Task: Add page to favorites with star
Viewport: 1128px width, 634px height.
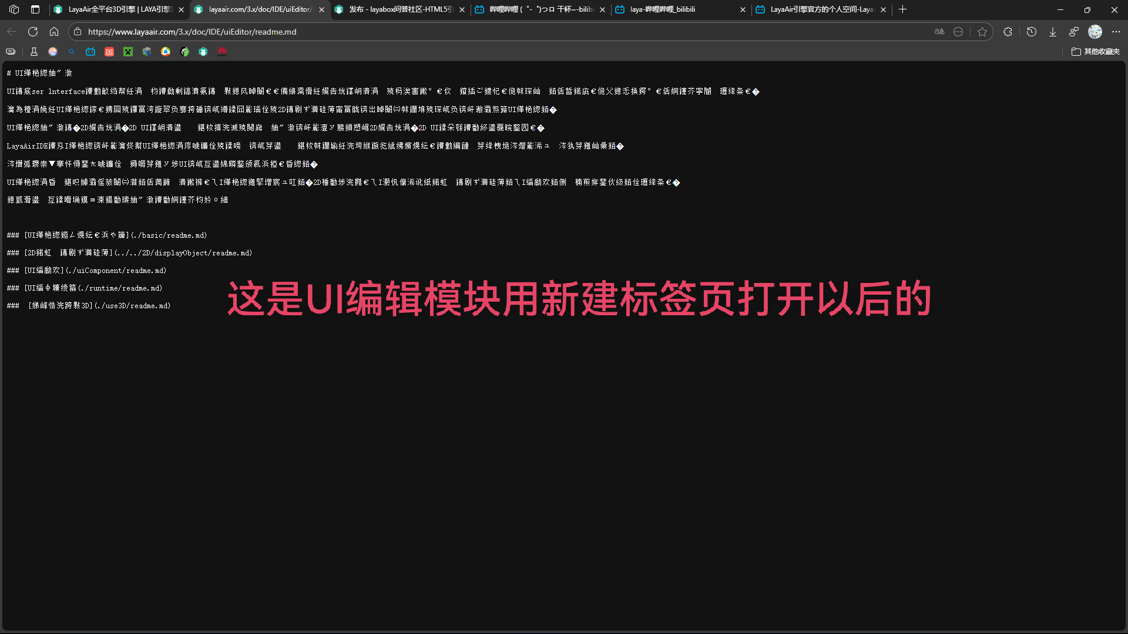Action: coord(982,32)
